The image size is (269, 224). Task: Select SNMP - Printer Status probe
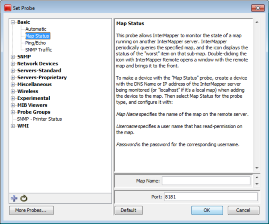39,119
